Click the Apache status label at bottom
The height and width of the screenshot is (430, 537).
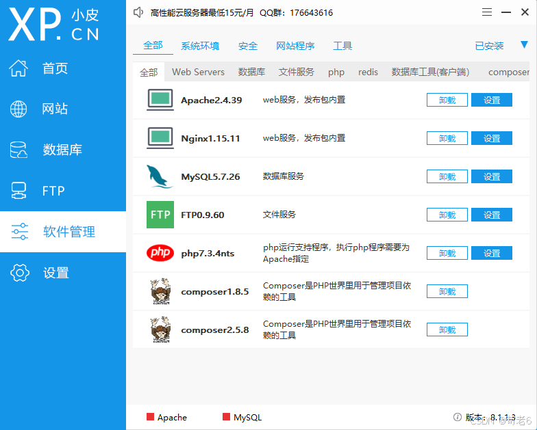(172, 417)
